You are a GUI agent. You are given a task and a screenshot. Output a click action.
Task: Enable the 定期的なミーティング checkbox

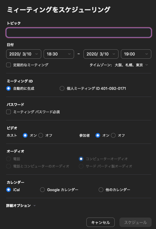click(x=8, y=65)
